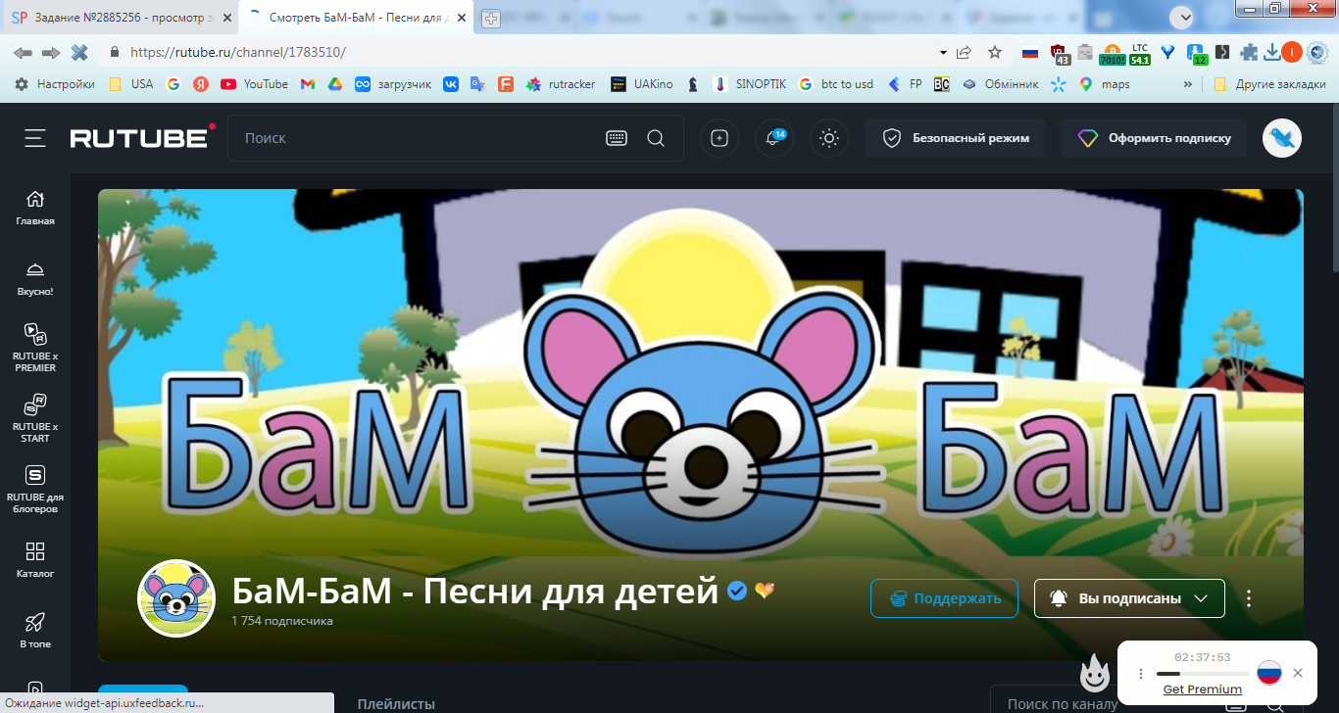Open RUTUBE x PREMIER section
Screen dimensions: 1339x713
(35, 348)
